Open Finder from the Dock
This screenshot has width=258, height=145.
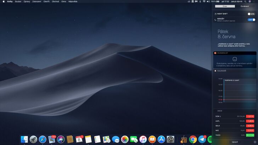[24, 139]
